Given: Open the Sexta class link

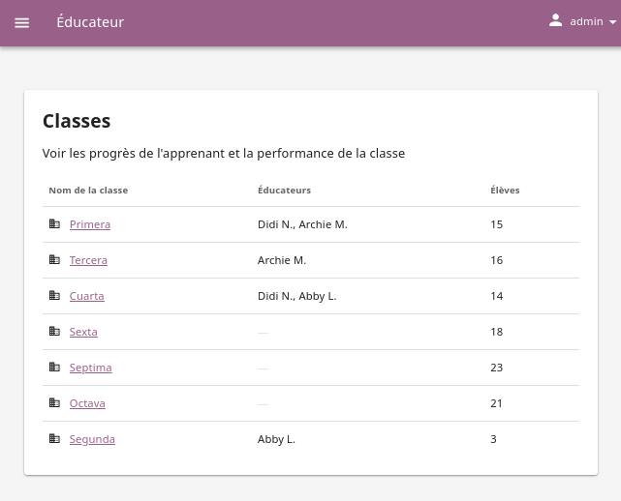Looking at the screenshot, I should coord(83,332).
